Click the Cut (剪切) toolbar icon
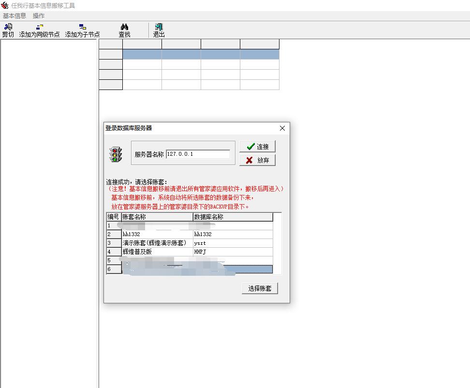The height and width of the screenshot is (388, 470). 8,30
